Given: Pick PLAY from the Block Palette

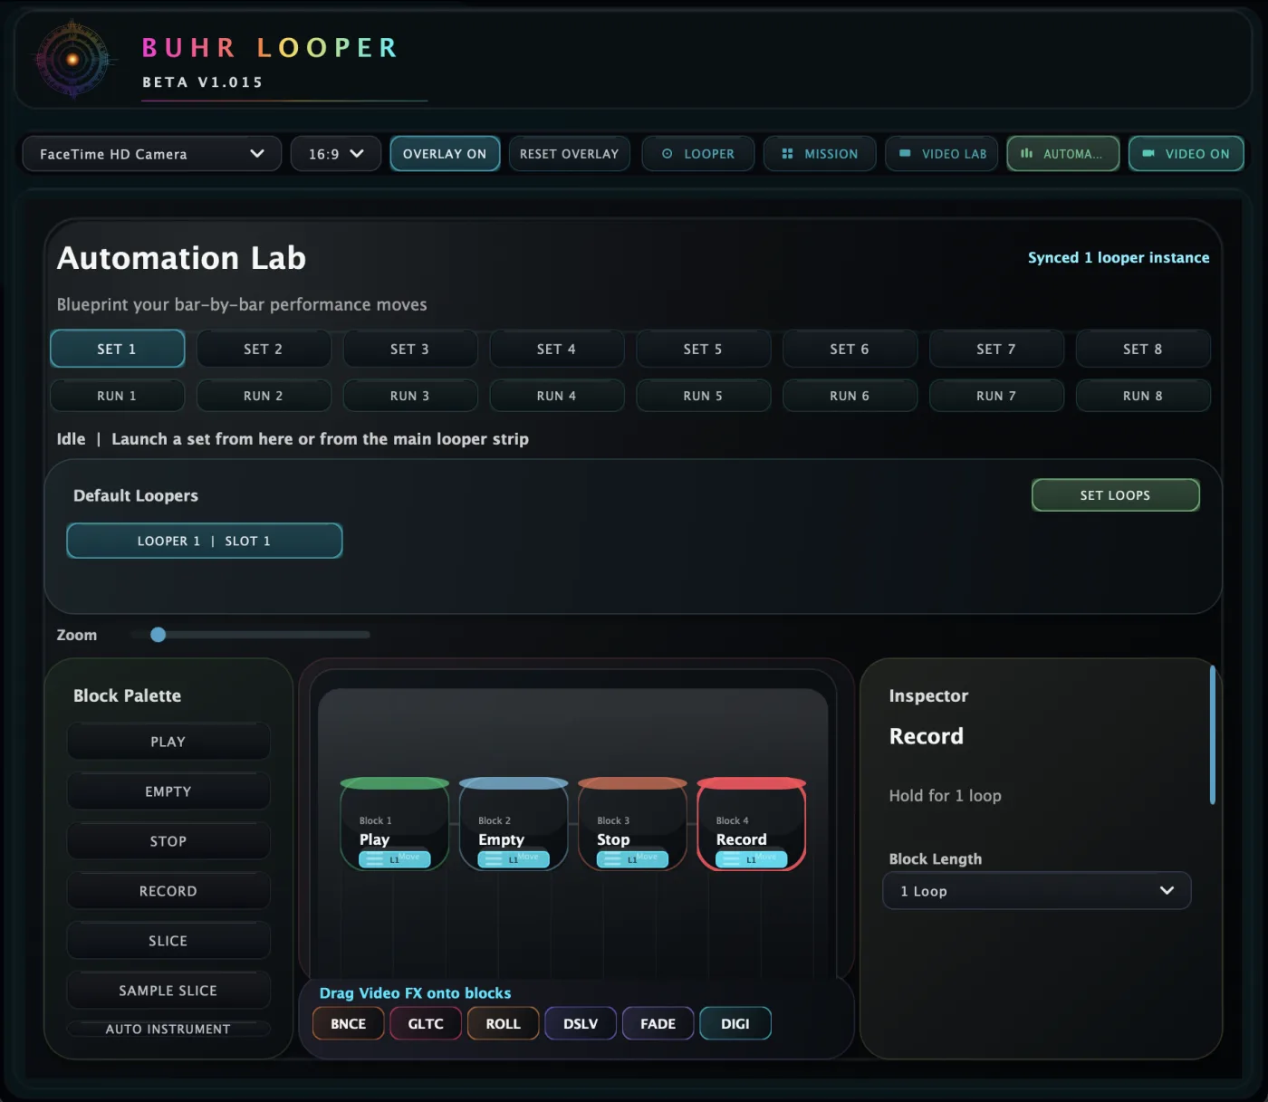Looking at the screenshot, I should coord(168,742).
